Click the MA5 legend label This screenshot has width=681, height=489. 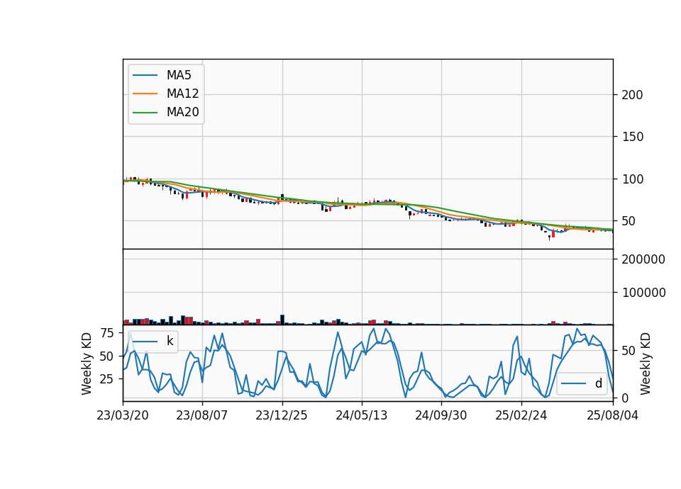(x=179, y=75)
